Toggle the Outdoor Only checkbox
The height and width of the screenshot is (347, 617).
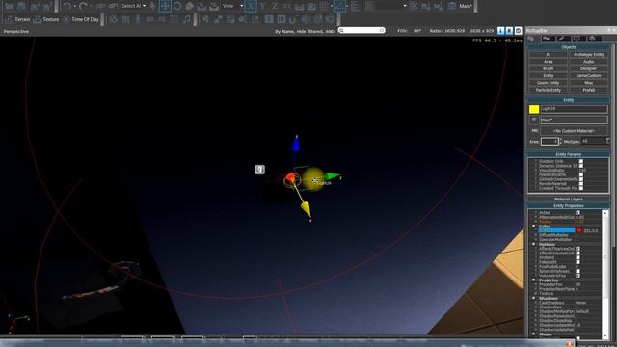(581, 161)
